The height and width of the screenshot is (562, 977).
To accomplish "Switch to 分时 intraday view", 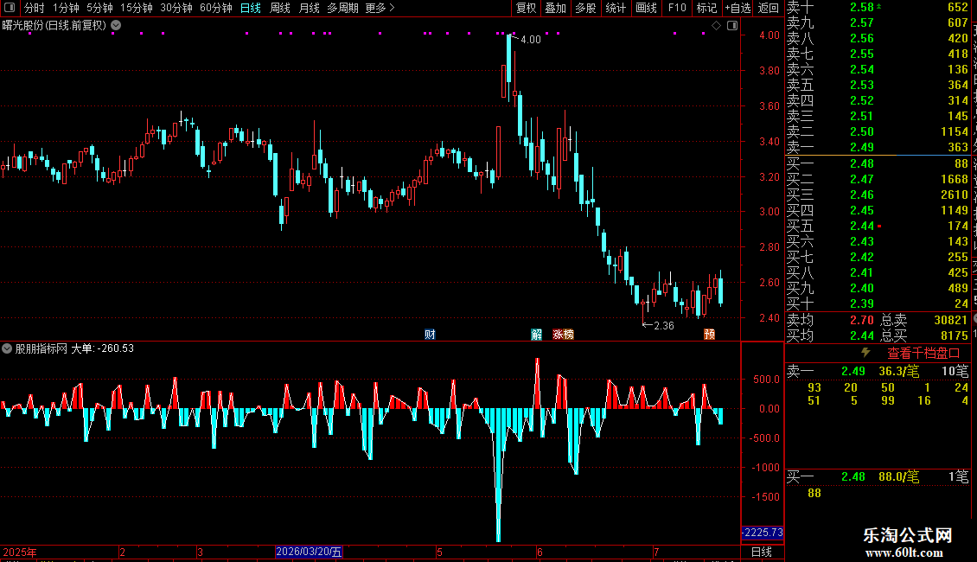I will pyautogui.click(x=34, y=8).
